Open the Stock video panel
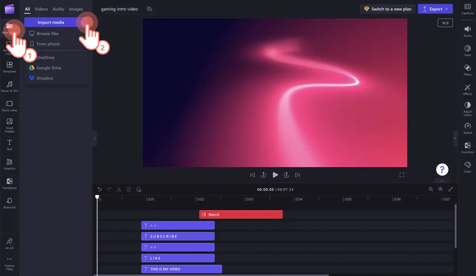This screenshot has height=276, width=476. [x=9, y=106]
